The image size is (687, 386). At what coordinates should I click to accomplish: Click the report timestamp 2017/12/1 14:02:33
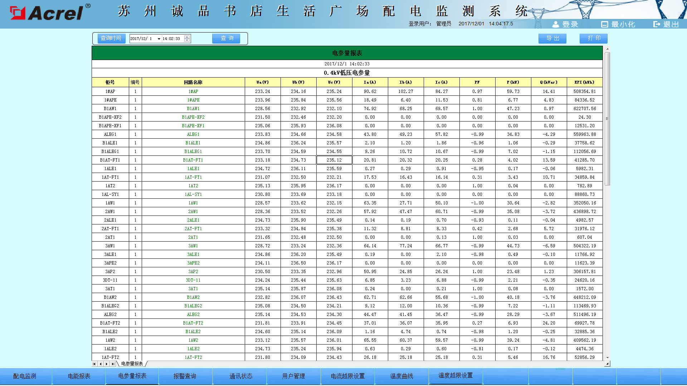[x=347, y=64]
